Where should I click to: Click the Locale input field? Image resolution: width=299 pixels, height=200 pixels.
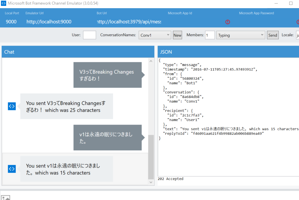coord(297,35)
